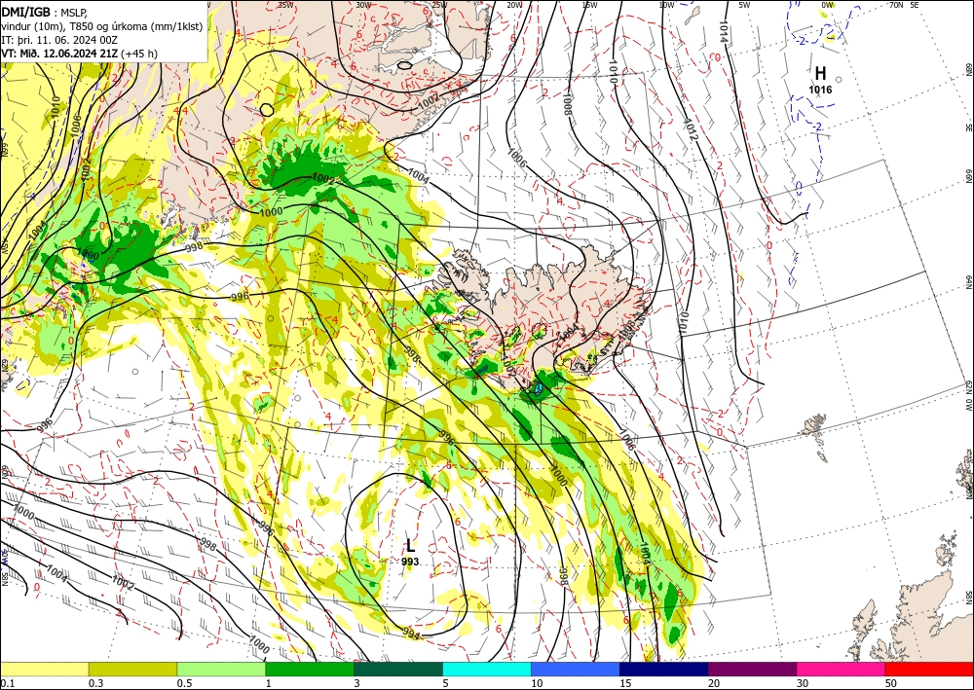
Task: Click the '25W' longitude label
Action: click(x=438, y=5)
